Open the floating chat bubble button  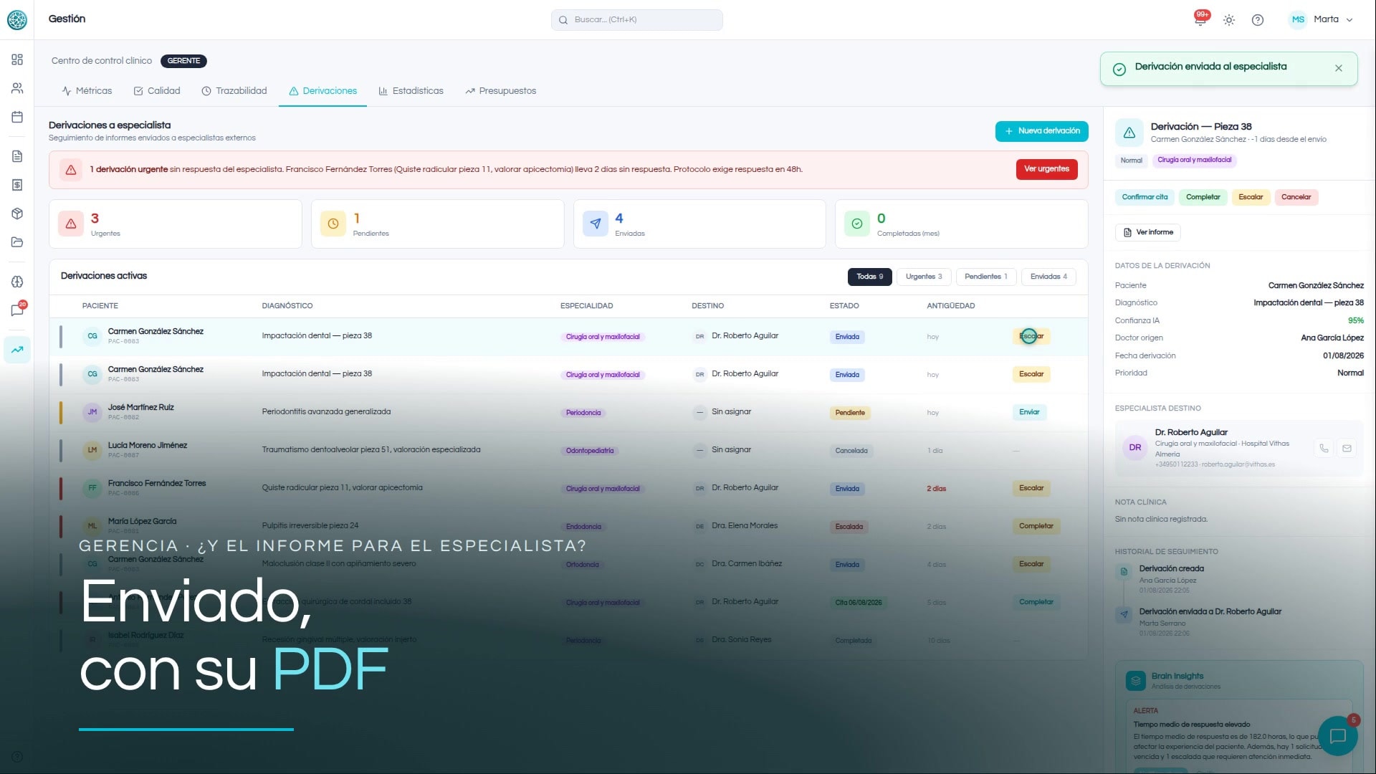(1337, 736)
